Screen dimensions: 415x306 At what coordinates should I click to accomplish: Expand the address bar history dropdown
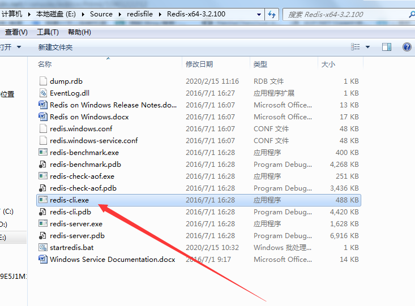coord(259,14)
